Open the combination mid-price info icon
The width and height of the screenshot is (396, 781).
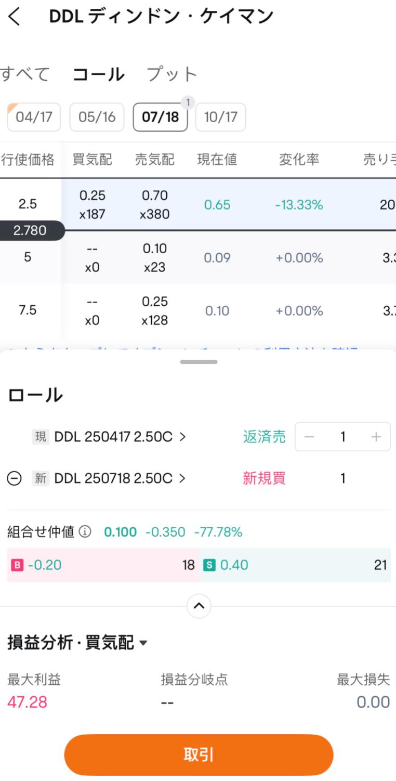85,532
